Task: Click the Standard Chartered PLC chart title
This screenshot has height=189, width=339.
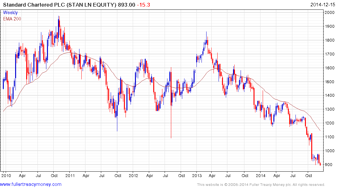Action: [60, 5]
